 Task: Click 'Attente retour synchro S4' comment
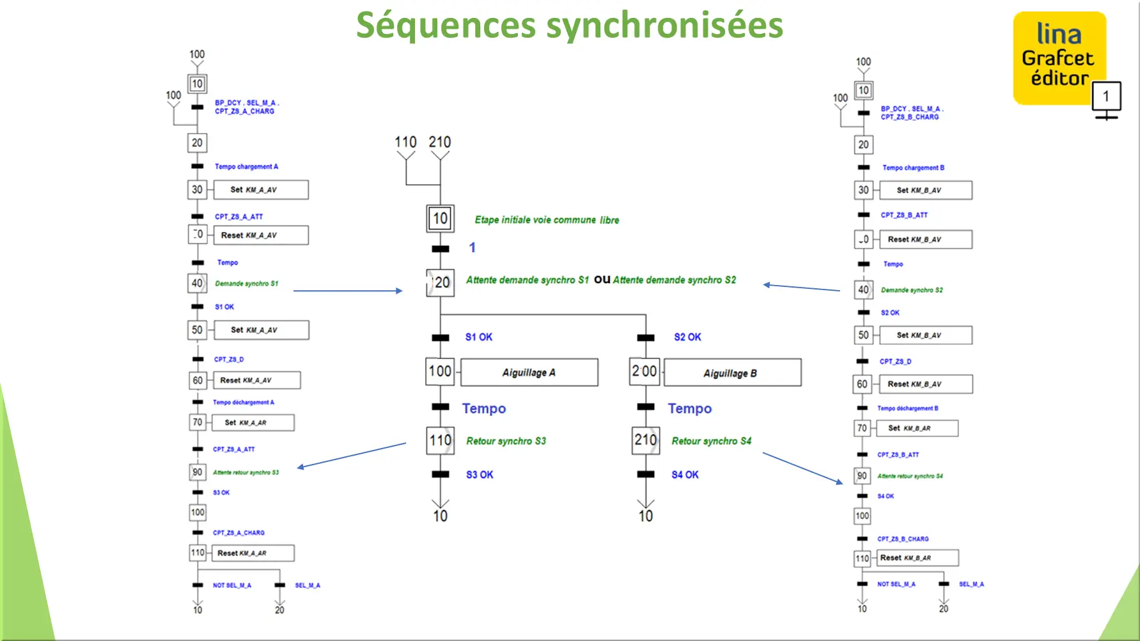(910, 476)
